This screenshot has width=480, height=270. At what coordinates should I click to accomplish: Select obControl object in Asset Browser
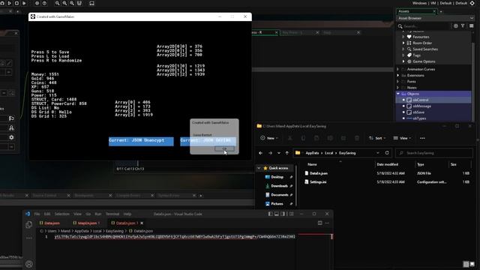point(420,100)
